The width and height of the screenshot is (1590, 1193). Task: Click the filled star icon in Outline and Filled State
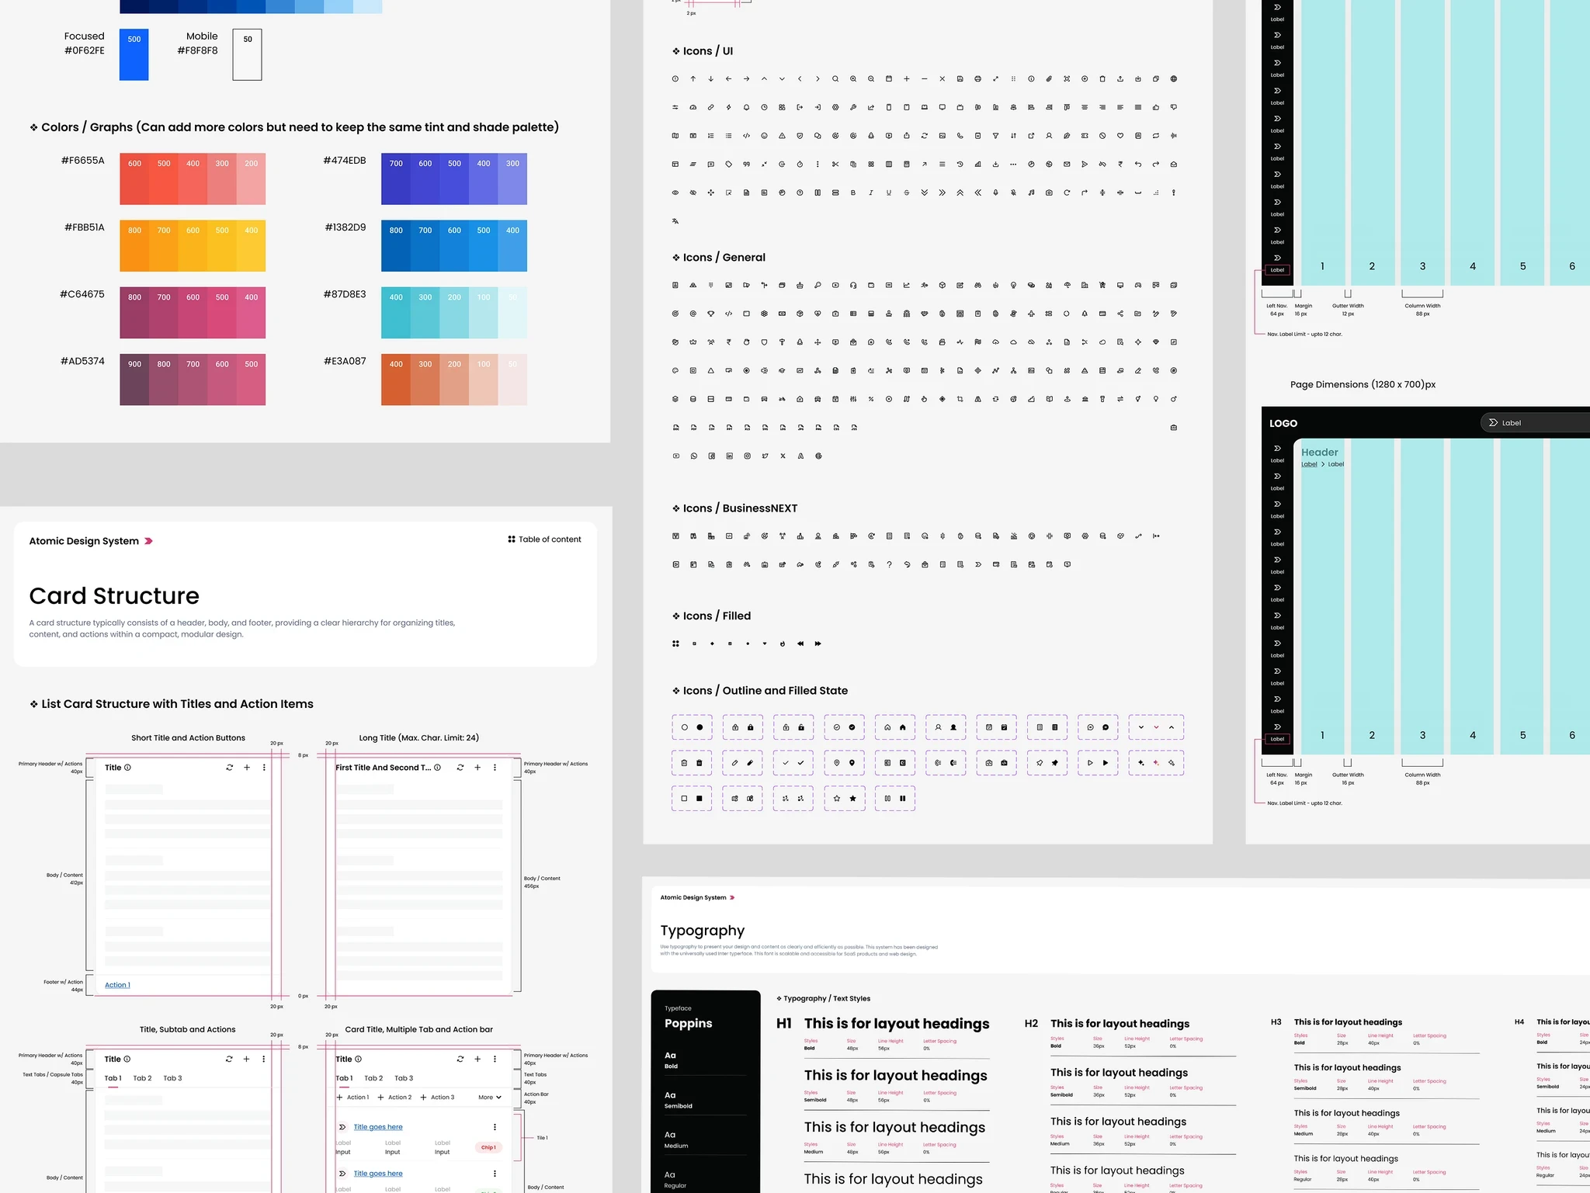[x=853, y=798]
